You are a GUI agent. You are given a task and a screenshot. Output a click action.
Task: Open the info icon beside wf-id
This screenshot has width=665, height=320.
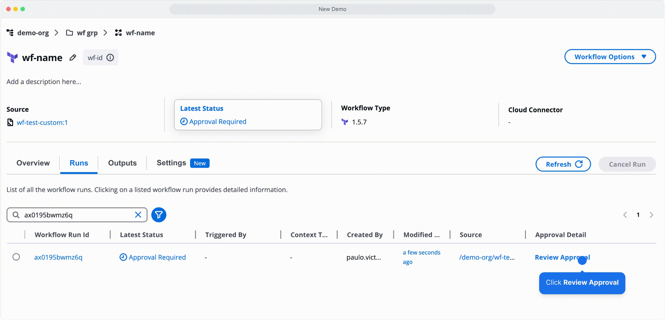point(110,57)
